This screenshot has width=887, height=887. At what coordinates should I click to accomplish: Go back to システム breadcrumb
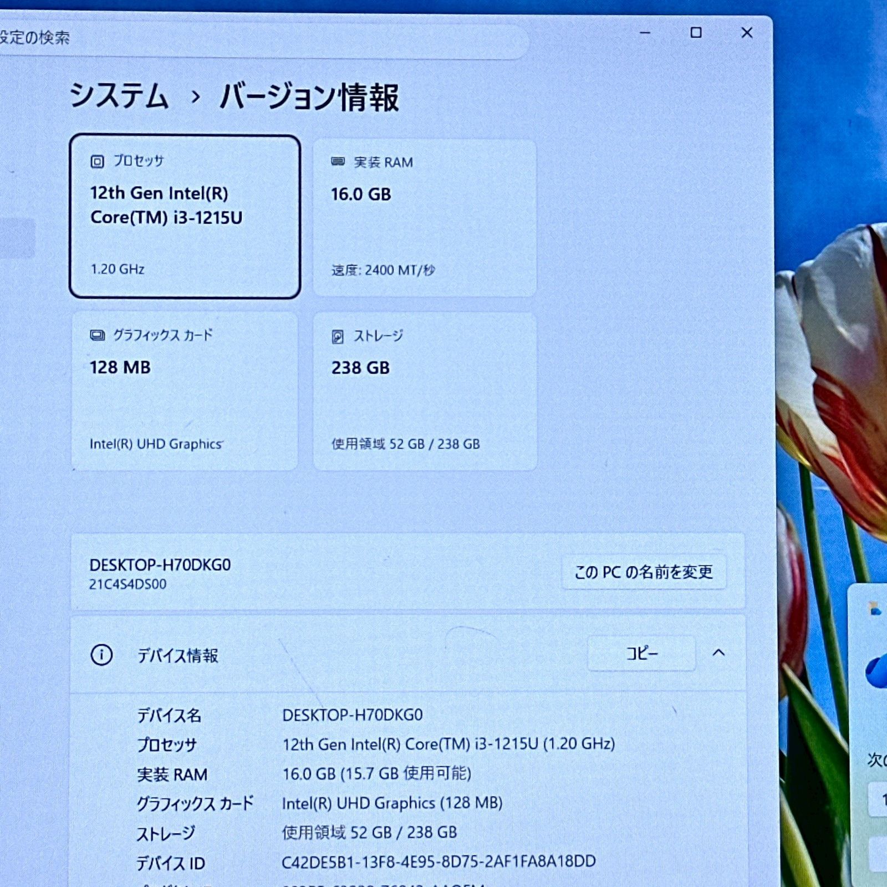[x=119, y=95]
